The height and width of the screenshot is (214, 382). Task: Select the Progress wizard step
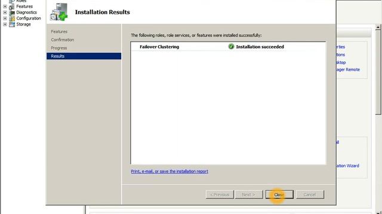click(x=58, y=48)
